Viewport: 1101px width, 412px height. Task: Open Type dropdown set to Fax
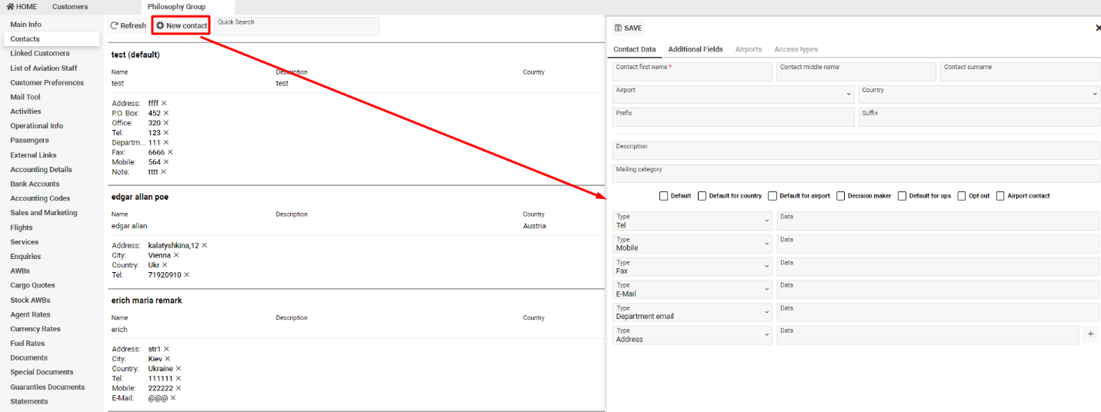tap(692, 267)
